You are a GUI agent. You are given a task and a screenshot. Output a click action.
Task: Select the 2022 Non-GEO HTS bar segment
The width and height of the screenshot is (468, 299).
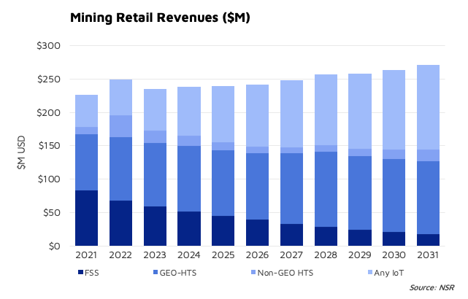click(x=120, y=126)
